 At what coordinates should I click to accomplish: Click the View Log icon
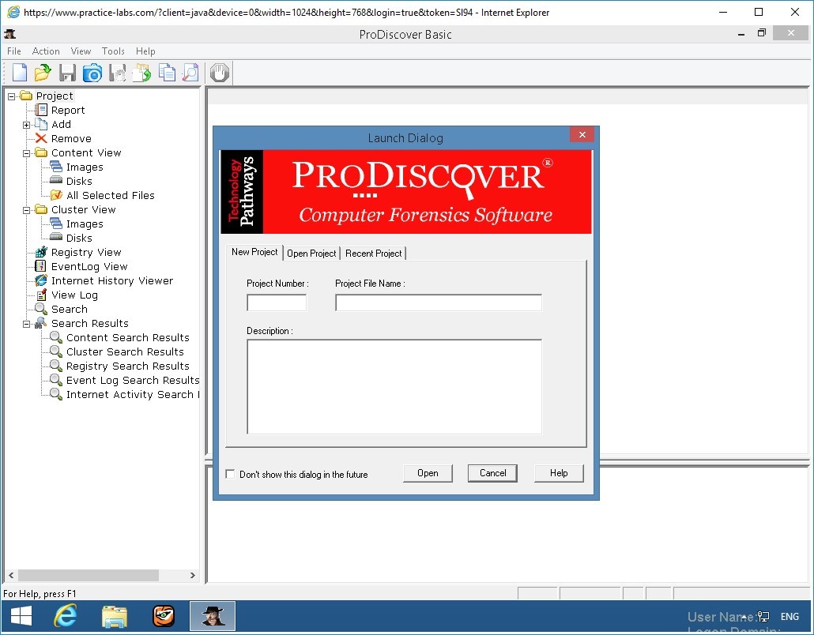[42, 295]
